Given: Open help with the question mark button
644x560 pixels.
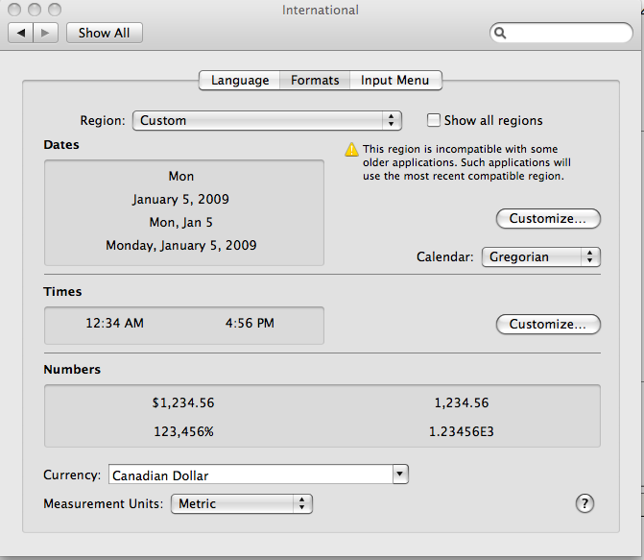Looking at the screenshot, I should click(584, 503).
